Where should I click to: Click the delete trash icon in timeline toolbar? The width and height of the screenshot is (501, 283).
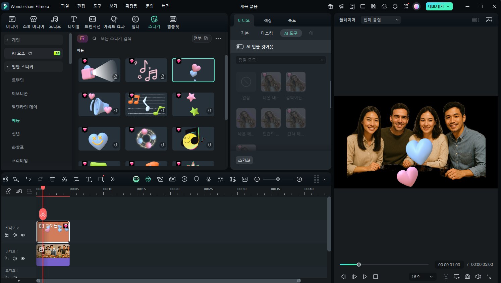pos(52,179)
